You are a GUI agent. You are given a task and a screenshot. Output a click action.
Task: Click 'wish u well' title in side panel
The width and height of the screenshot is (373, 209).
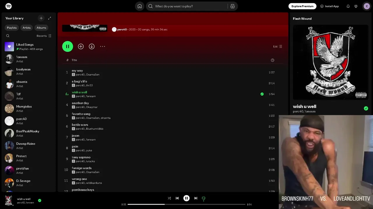[305, 107]
